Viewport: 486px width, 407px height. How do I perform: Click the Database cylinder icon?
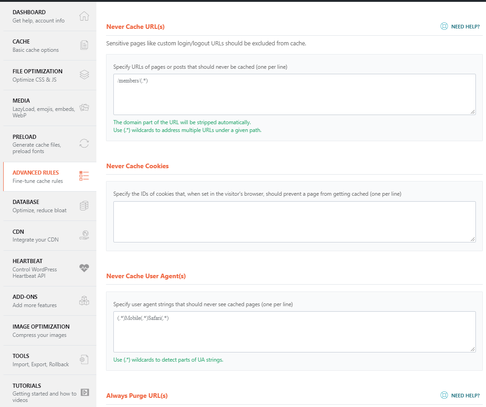[84, 206]
